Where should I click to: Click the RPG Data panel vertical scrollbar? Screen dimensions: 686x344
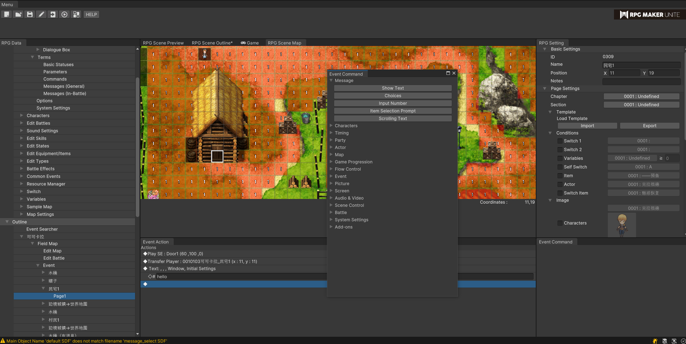(137, 147)
